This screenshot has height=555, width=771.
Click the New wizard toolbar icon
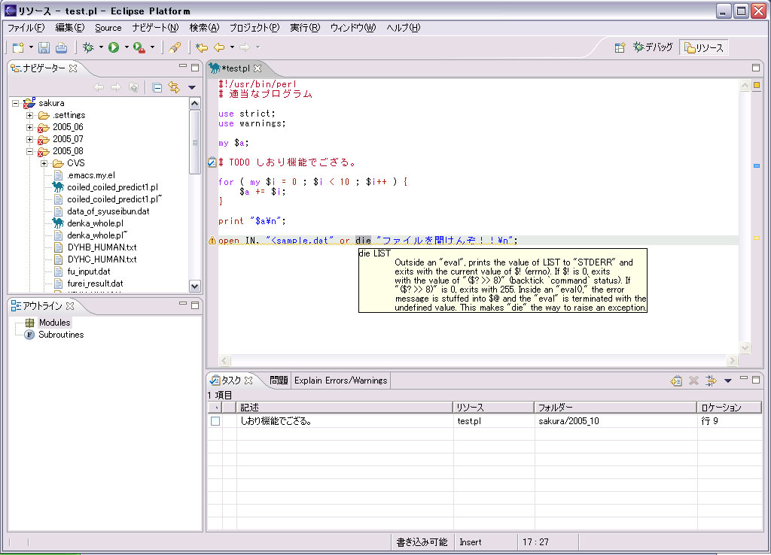click(18, 47)
